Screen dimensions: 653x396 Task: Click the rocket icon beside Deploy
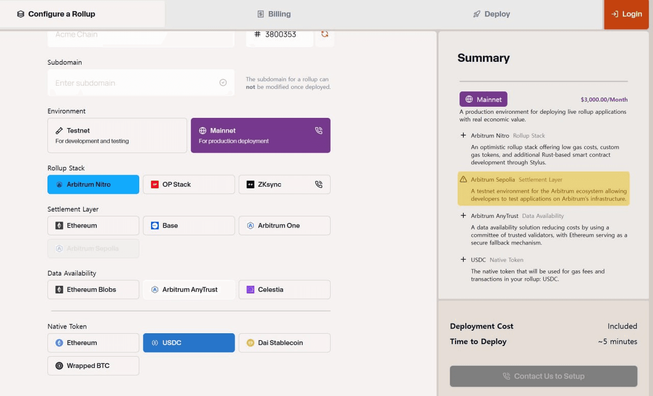tap(476, 14)
